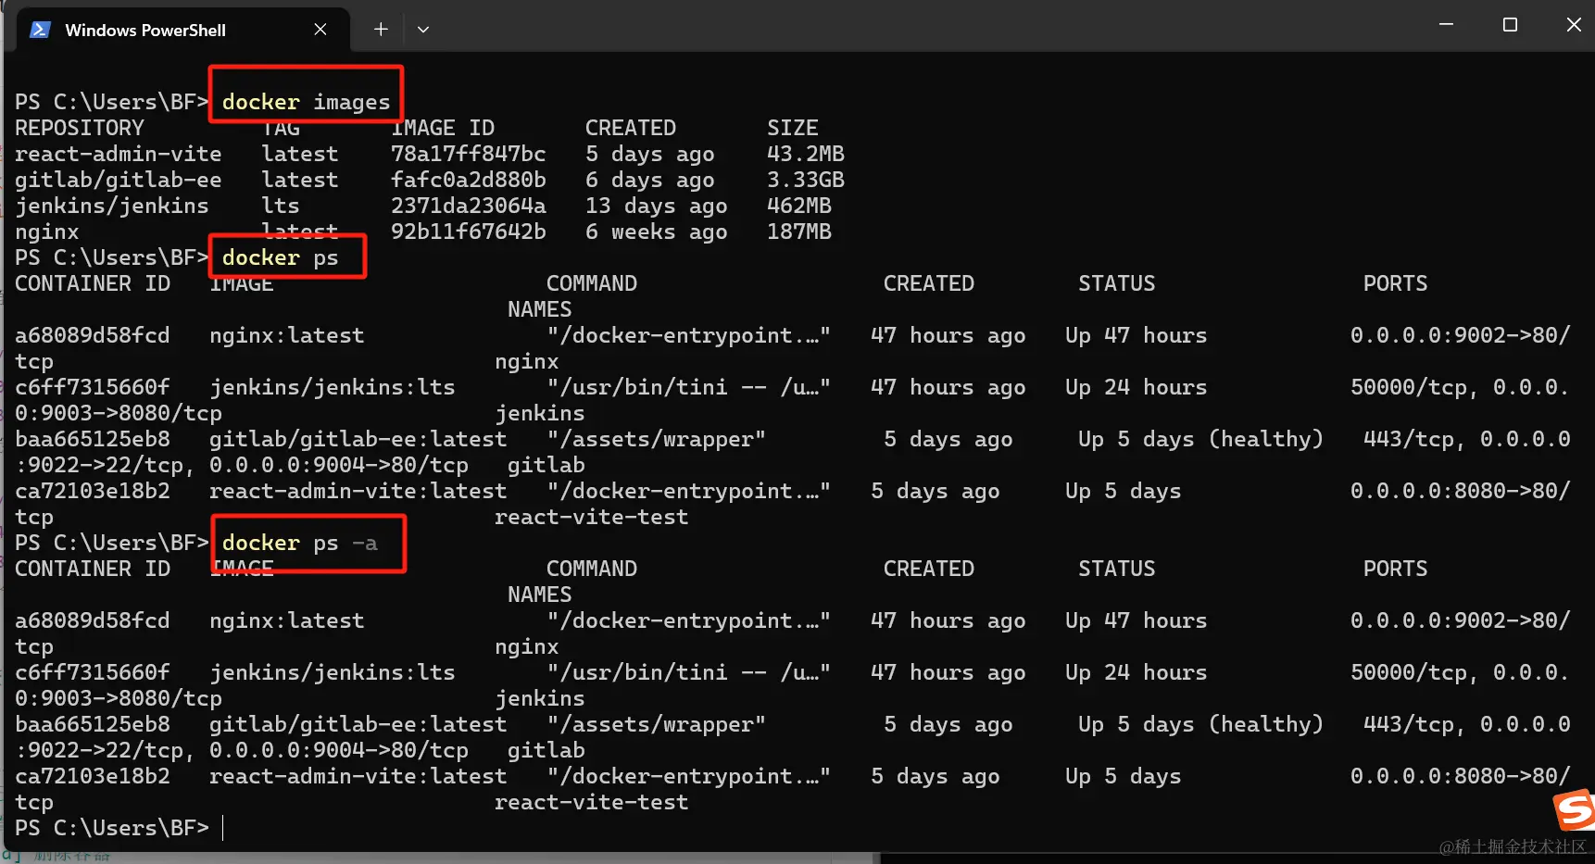Click the 3.33GB size value
Screen dimensions: 1595x864
point(805,180)
